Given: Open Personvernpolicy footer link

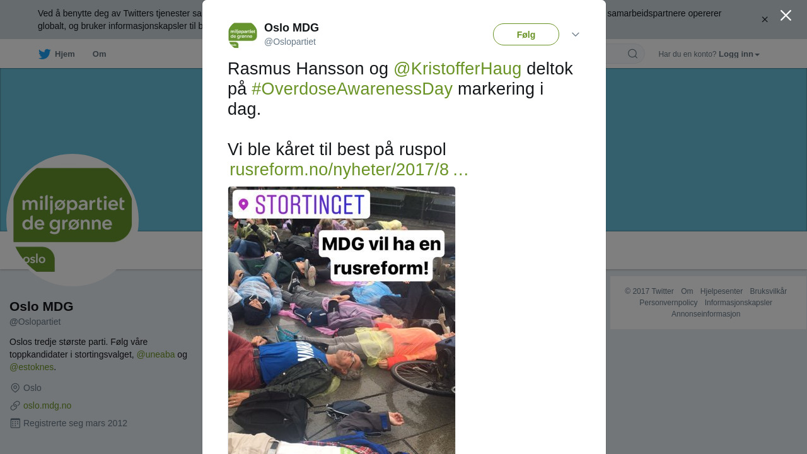Looking at the screenshot, I should click(668, 303).
